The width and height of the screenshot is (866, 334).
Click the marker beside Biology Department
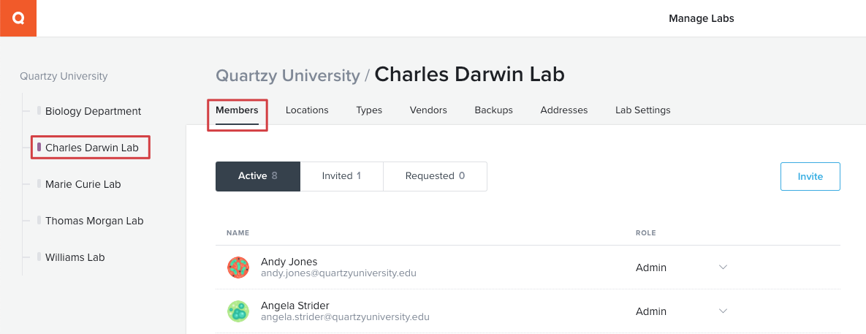click(39, 111)
